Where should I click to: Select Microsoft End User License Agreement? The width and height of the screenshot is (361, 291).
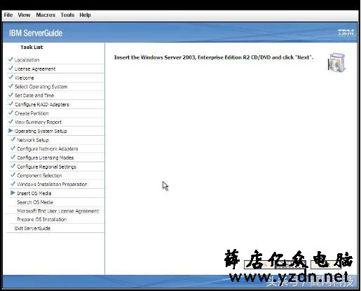pos(58,211)
